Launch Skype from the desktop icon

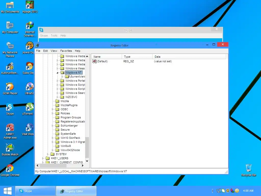tap(10, 109)
